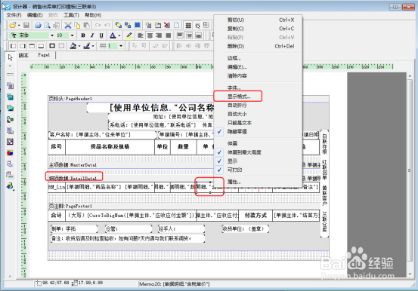Select the 细项数据:DetailData1 band header
Image resolution: width=418 pixels, height=291 pixels.
(x=73, y=178)
